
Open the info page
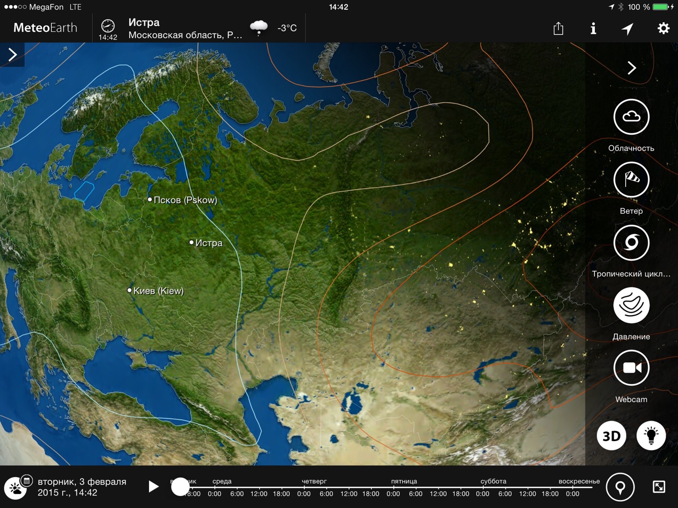coord(593,28)
